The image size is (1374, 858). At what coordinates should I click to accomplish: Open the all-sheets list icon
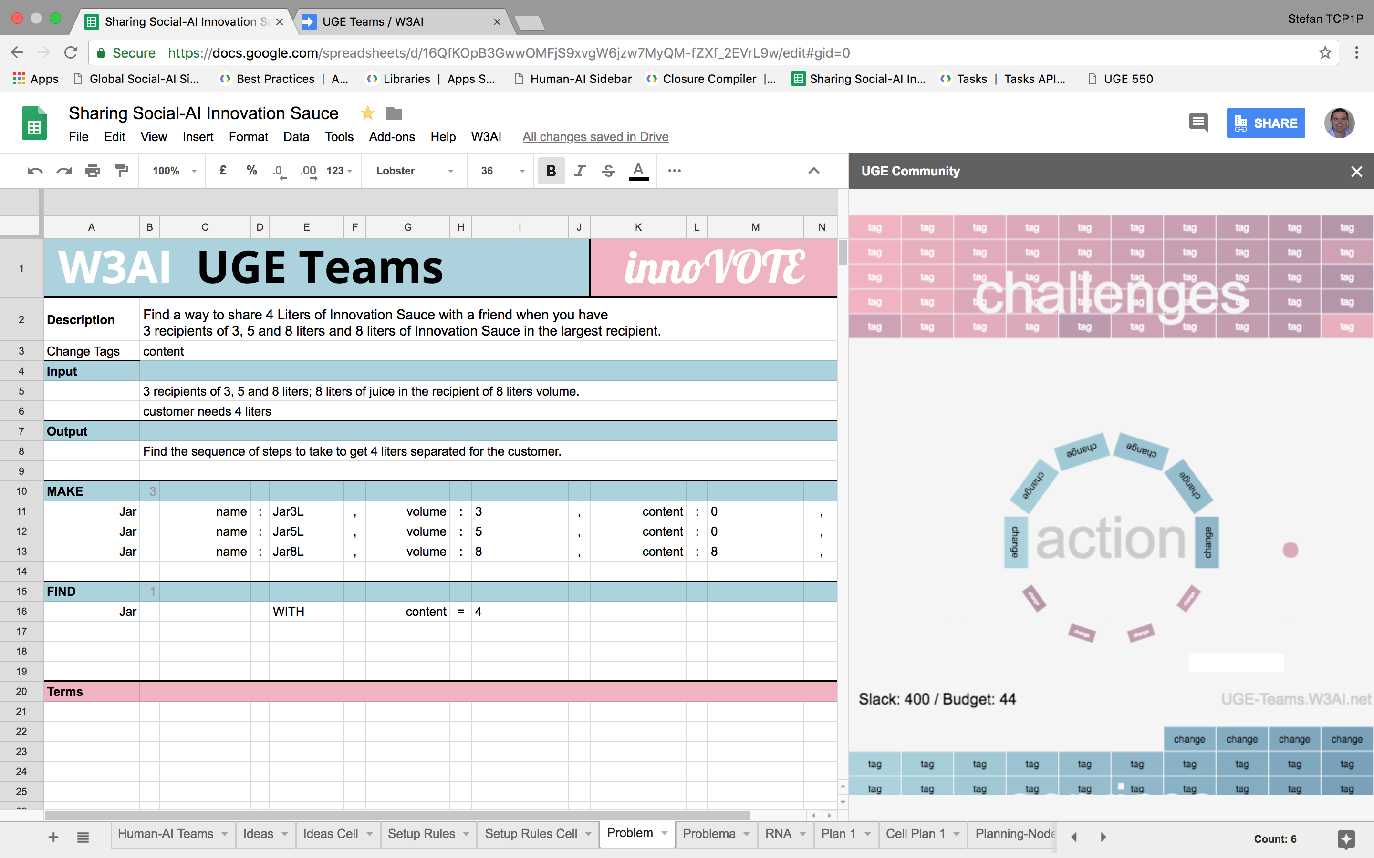(83, 837)
